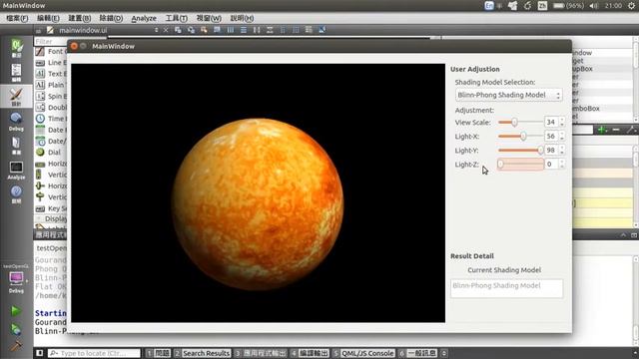Apply horizontal layout from designer toolbar

pos(231,30)
